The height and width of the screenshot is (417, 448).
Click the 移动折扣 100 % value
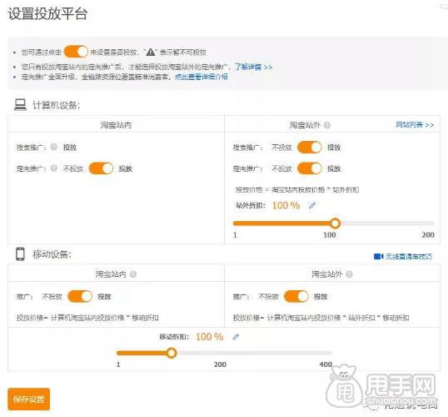[x=210, y=337]
